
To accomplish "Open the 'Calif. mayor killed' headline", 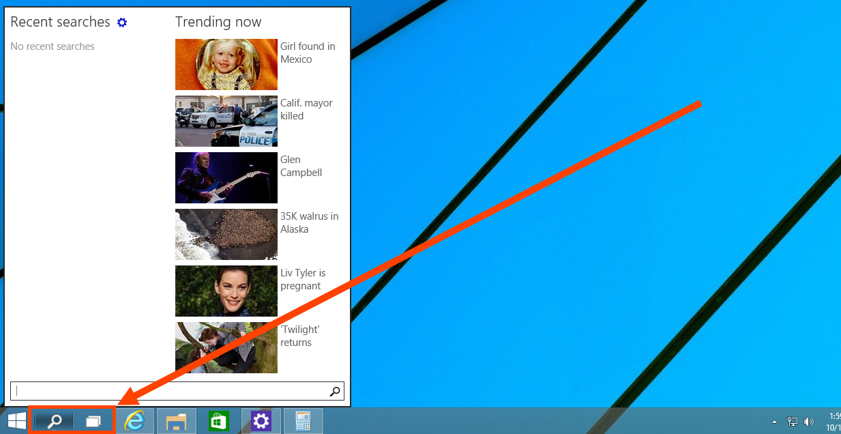I will coord(226,121).
